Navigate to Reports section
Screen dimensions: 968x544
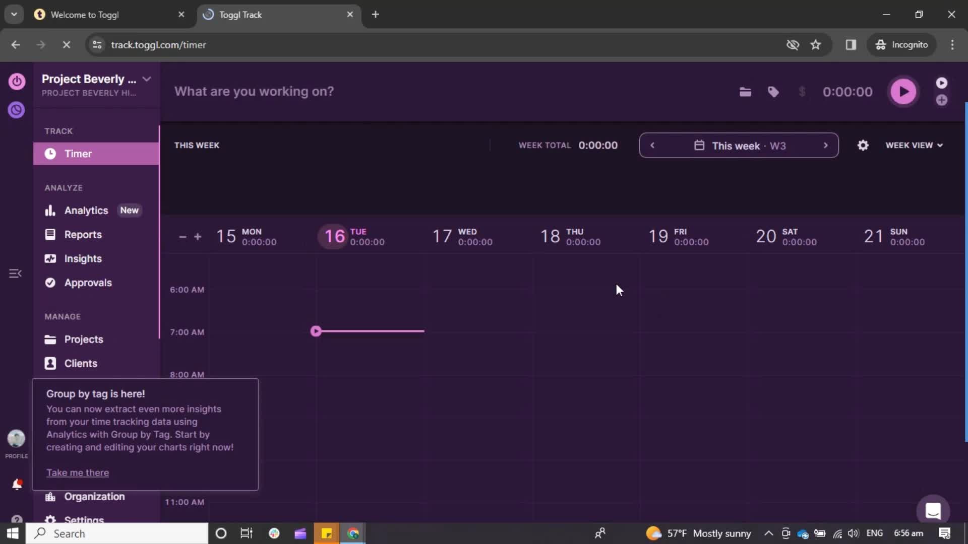(83, 234)
